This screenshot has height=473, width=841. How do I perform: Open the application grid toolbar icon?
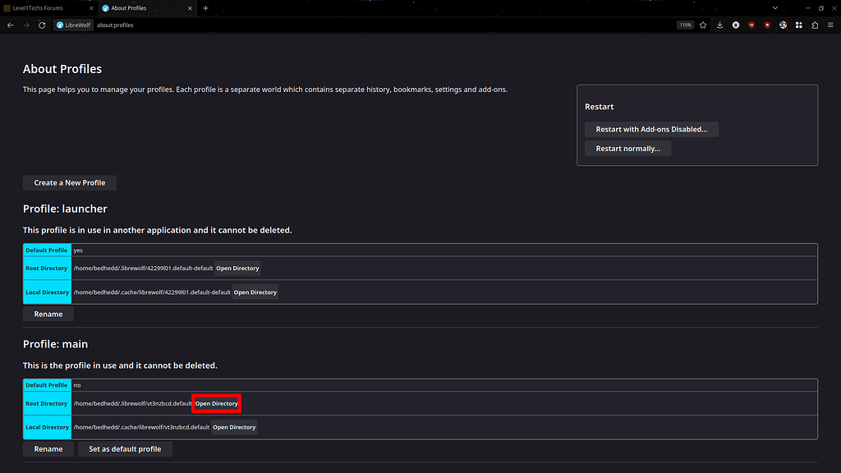pos(798,25)
